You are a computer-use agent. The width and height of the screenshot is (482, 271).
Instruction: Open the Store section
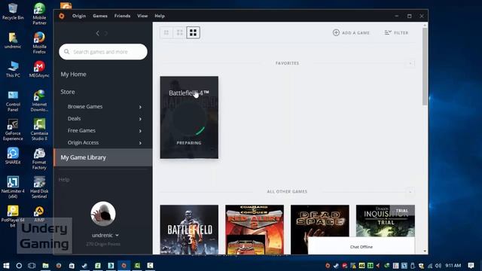68,92
